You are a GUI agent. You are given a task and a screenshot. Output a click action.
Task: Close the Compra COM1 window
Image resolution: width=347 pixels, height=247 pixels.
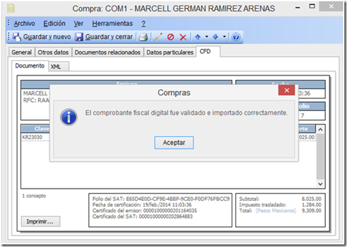point(331,6)
